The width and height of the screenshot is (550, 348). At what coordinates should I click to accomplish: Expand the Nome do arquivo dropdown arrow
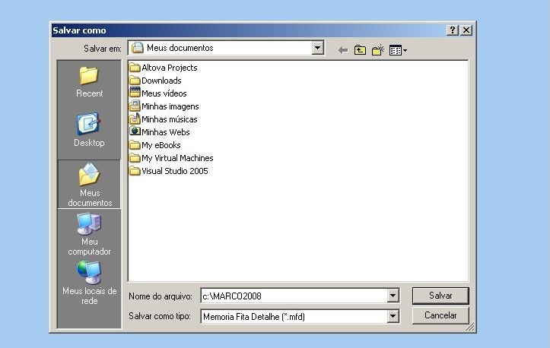pyautogui.click(x=393, y=296)
